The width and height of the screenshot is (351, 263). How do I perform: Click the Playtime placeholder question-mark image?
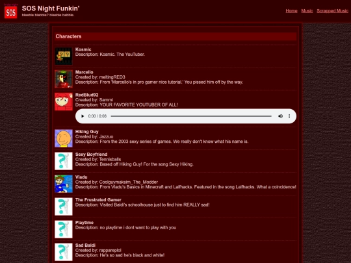[x=64, y=229]
